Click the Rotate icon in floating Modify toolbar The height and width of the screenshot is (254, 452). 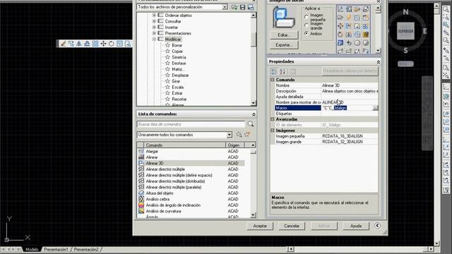(x=112, y=44)
